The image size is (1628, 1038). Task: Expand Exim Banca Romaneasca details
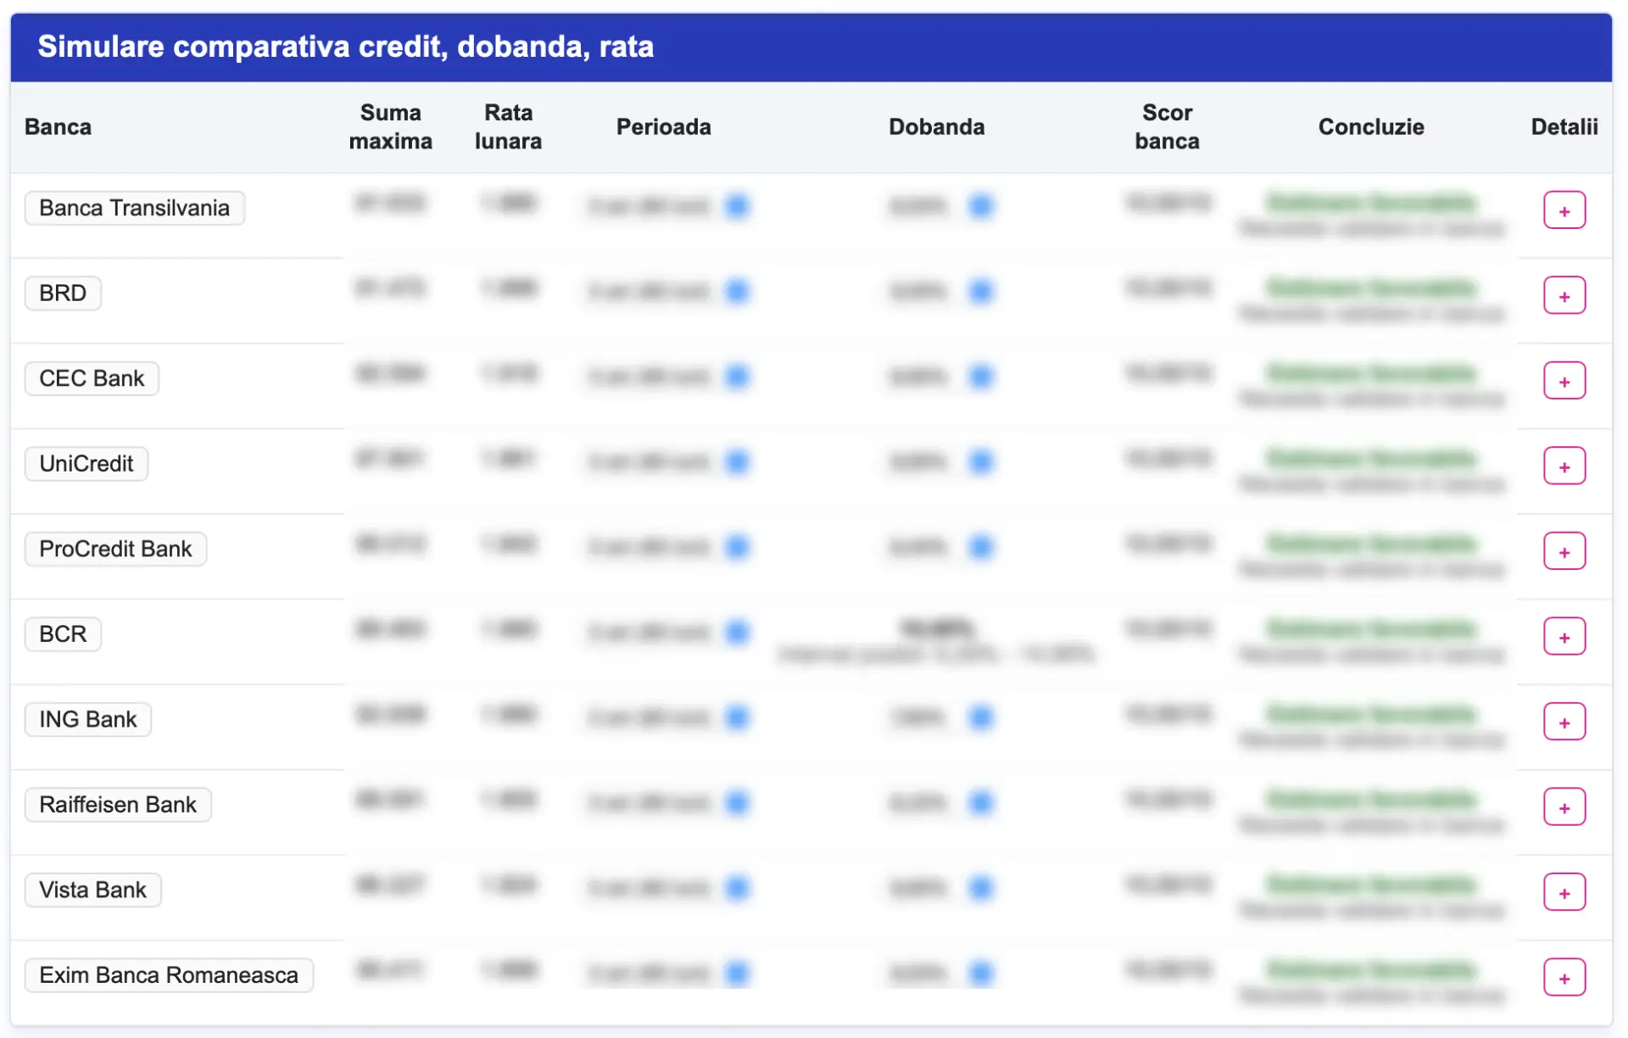[x=1564, y=978]
